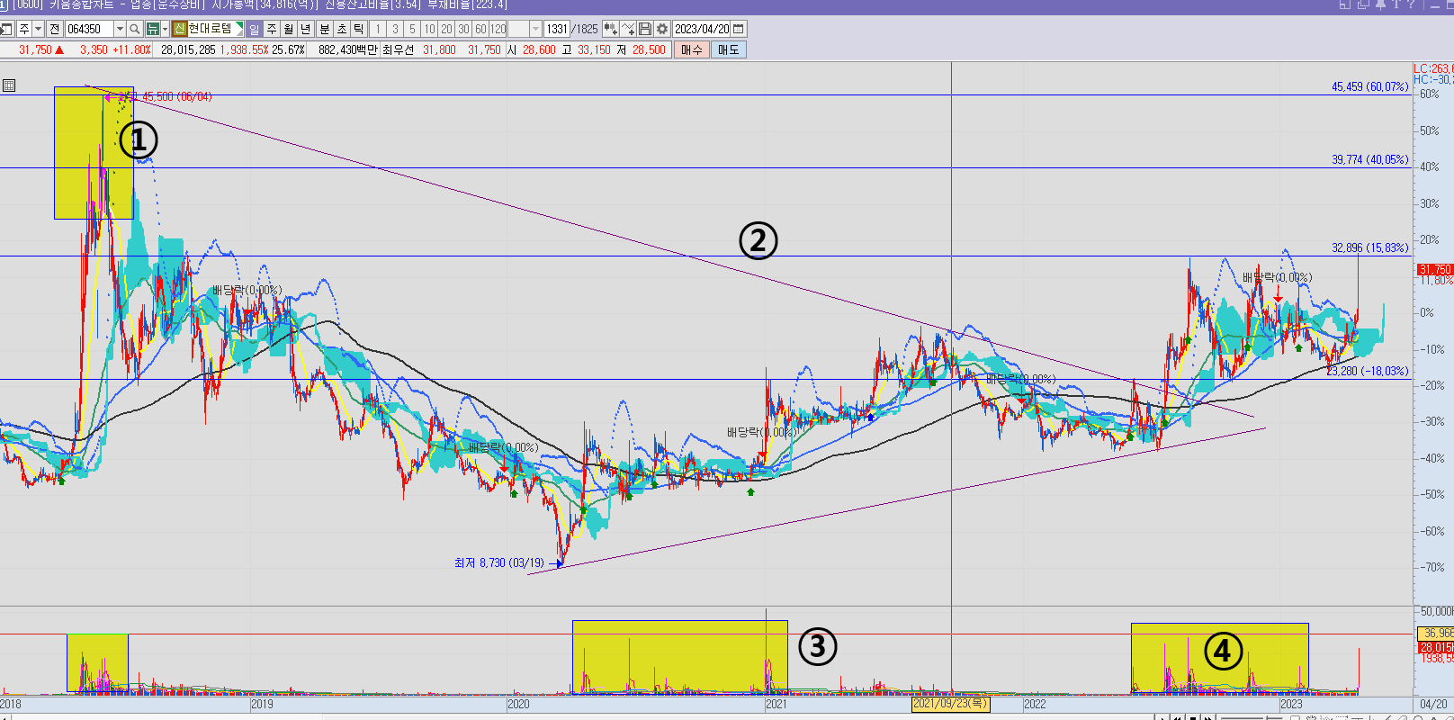Select tick 틱 period
This screenshot has height=720, width=1454.
coord(359,29)
